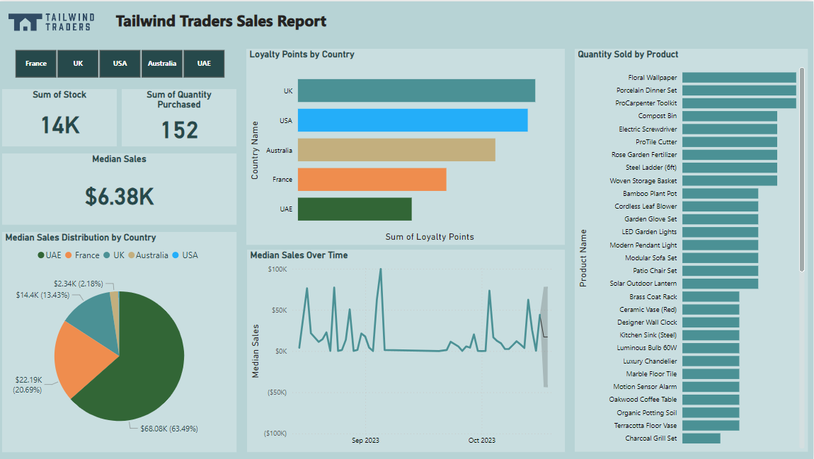Click the $2.34K (2.18%) pie label
This screenshot has height=459, width=814.
tap(79, 284)
